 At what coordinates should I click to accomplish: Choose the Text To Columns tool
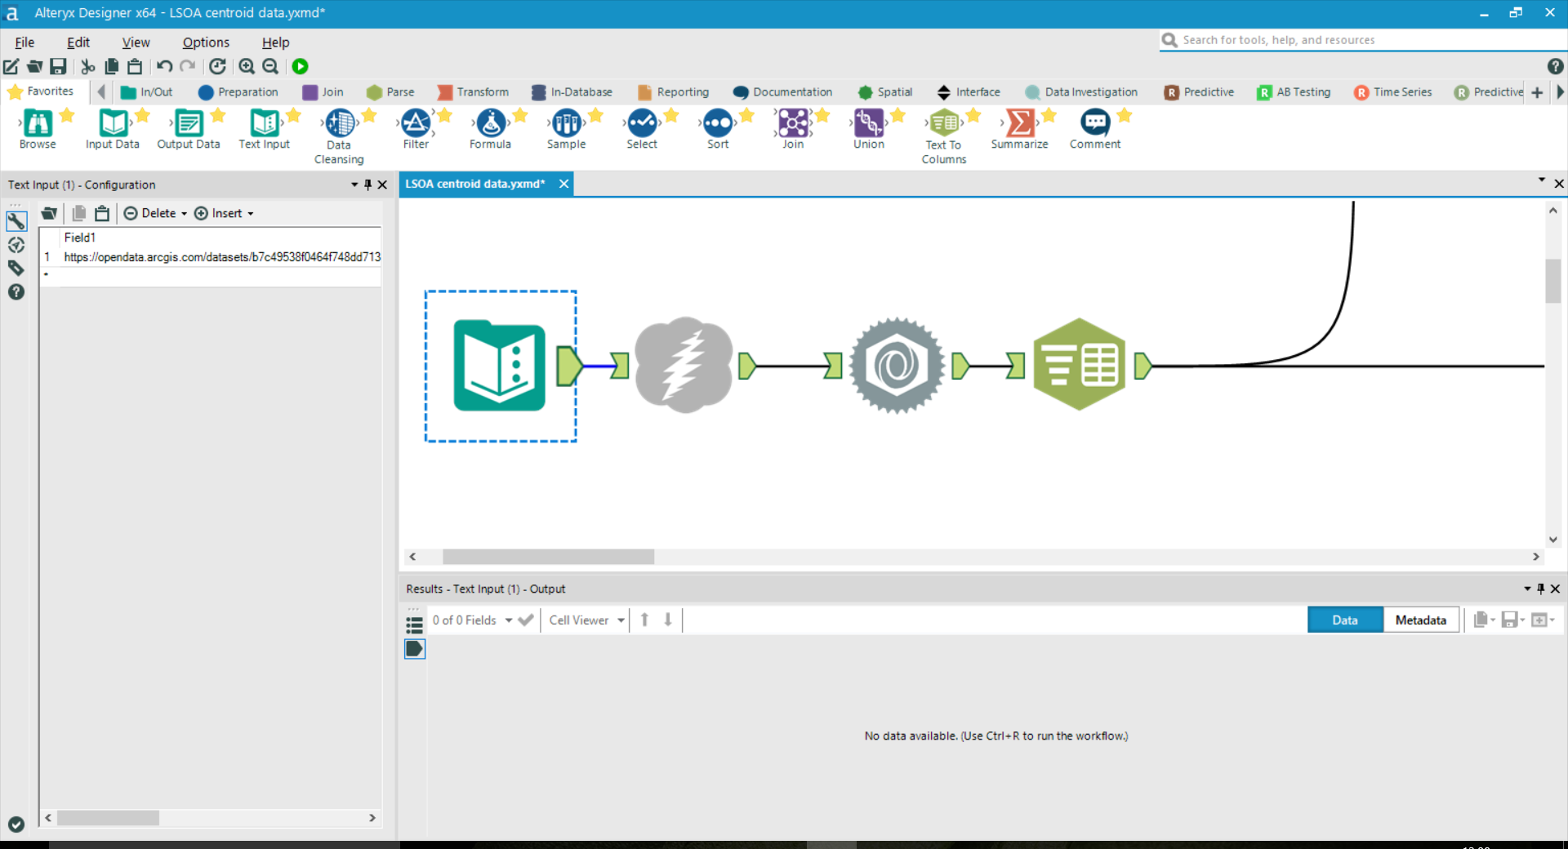943,124
